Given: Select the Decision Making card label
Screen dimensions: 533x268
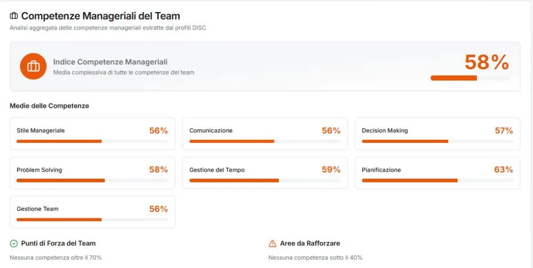Looking at the screenshot, I should tap(385, 131).
